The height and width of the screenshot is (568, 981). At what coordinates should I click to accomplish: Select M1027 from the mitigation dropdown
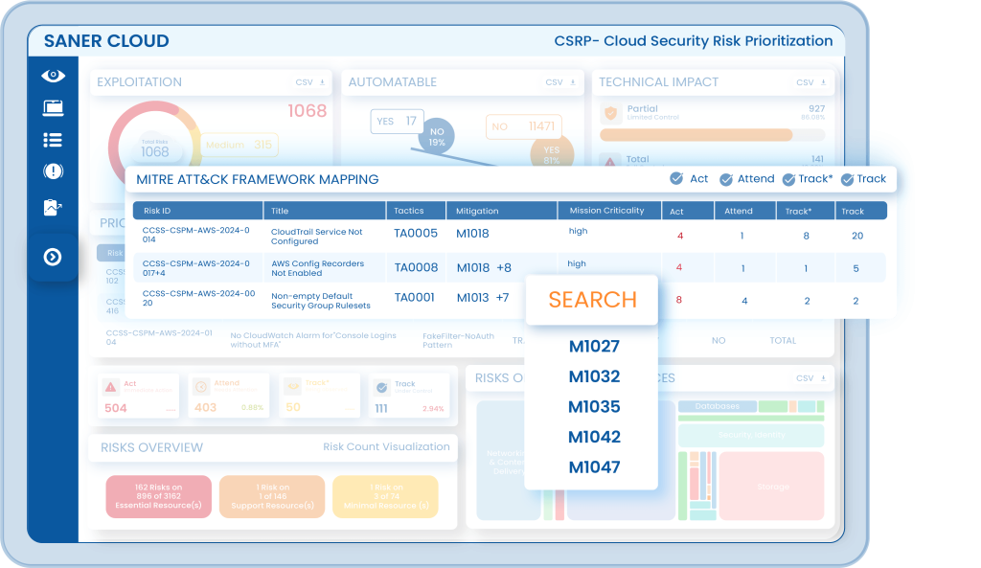point(593,347)
